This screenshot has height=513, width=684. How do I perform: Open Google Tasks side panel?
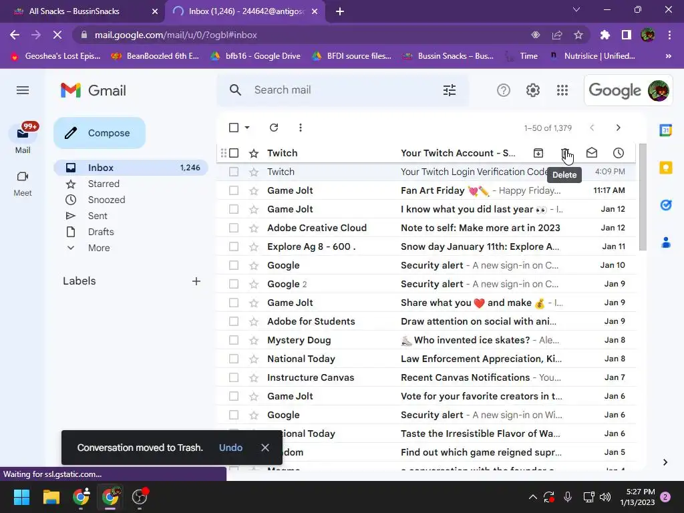pyautogui.click(x=666, y=204)
